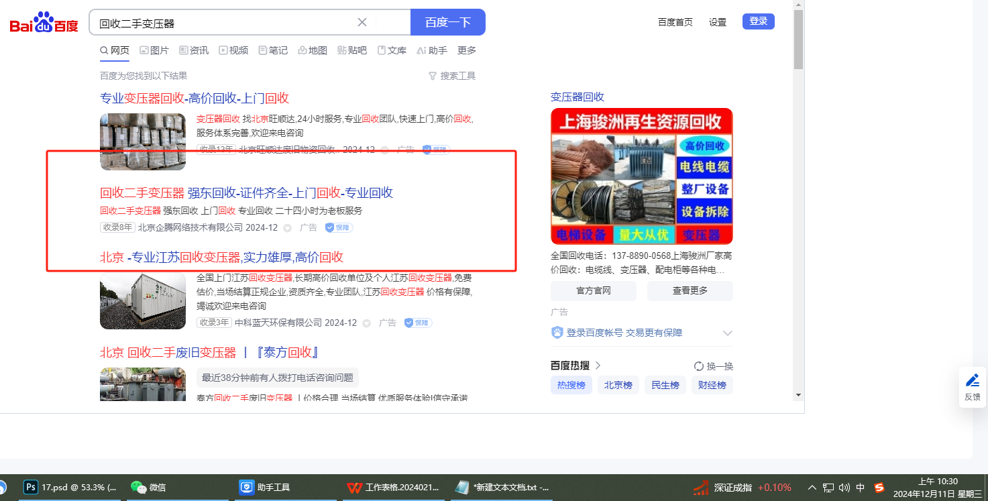The image size is (988, 501).
Task: Click the stacked transformers thumbnail of first result
Action: tap(143, 142)
